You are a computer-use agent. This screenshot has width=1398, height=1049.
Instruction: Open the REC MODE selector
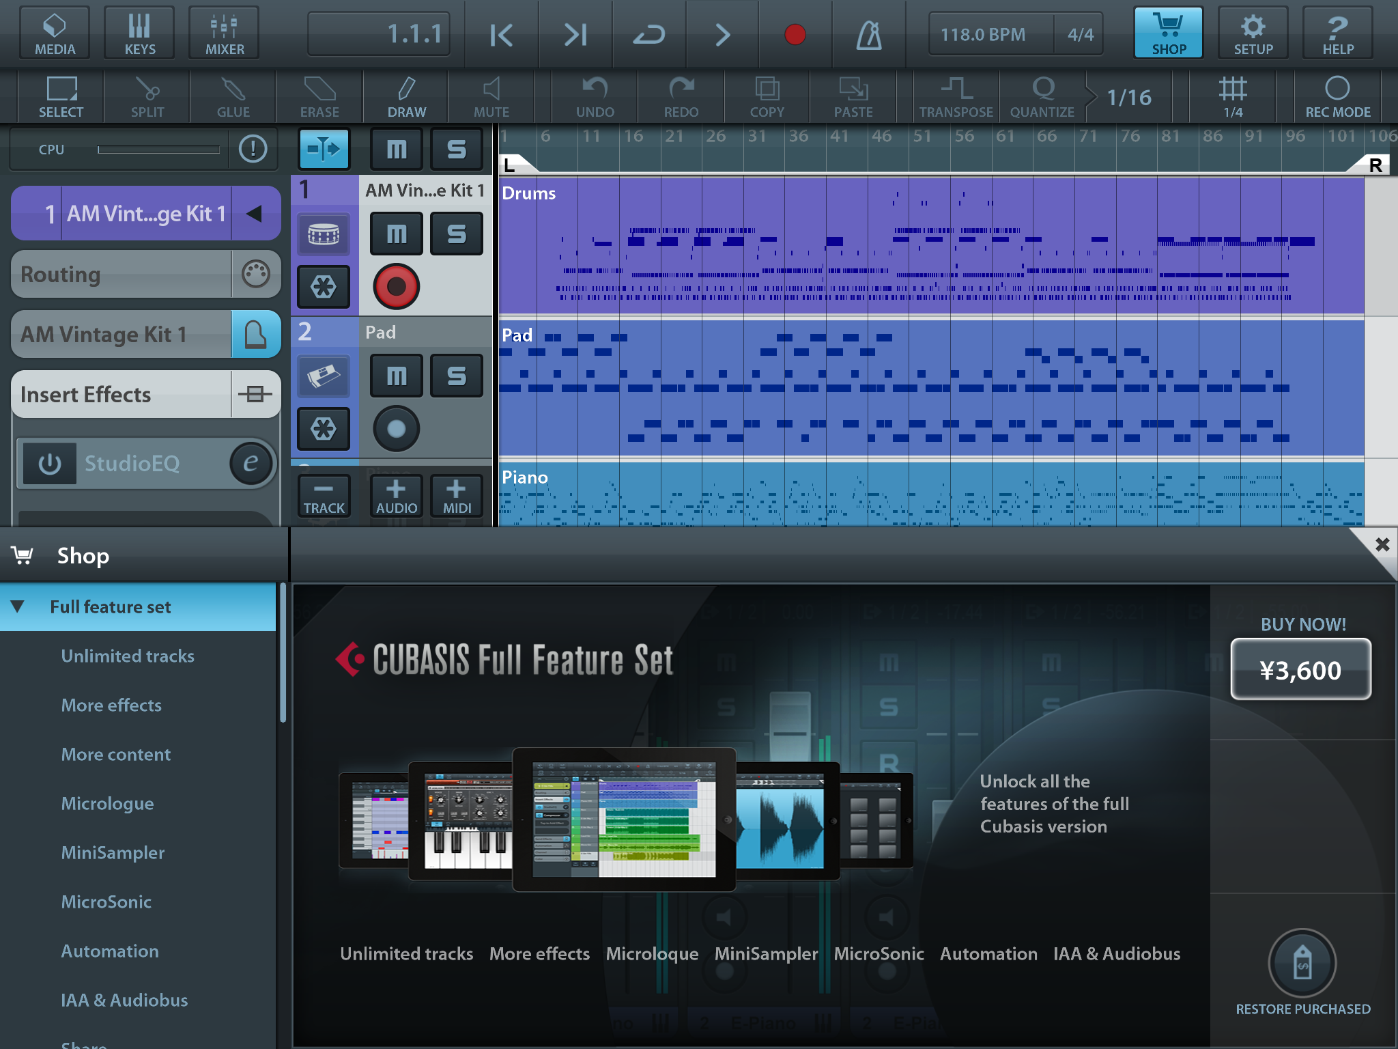[x=1338, y=97]
